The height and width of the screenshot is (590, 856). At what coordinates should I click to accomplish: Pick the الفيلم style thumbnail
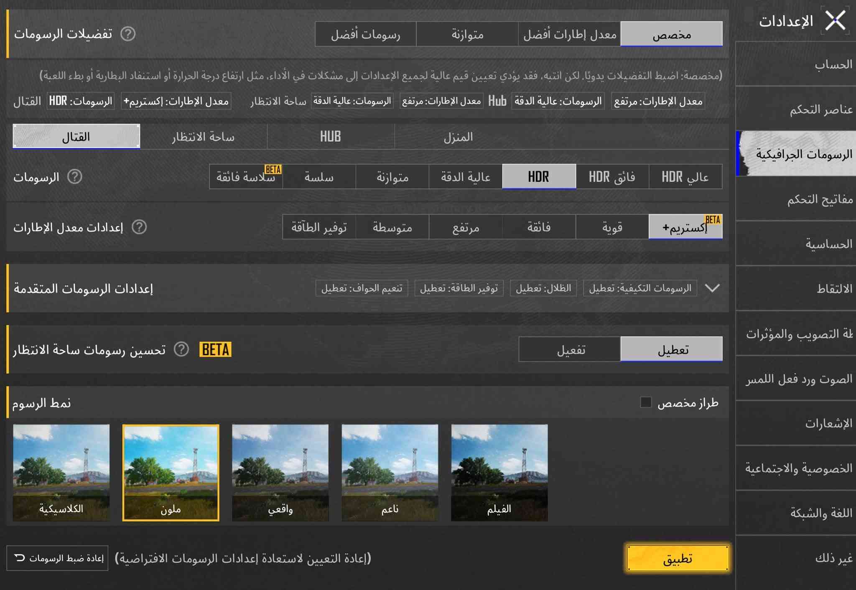(499, 473)
